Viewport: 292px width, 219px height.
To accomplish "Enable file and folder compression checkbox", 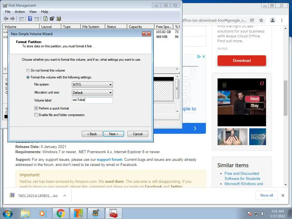I will [36, 115].
